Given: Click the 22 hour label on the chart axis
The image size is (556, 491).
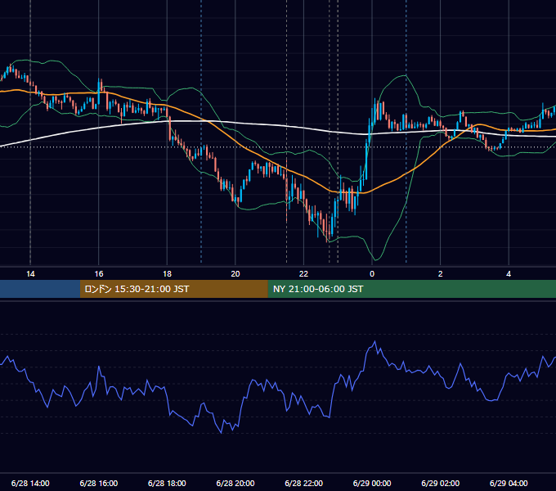Looking at the screenshot, I should click(303, 274).
